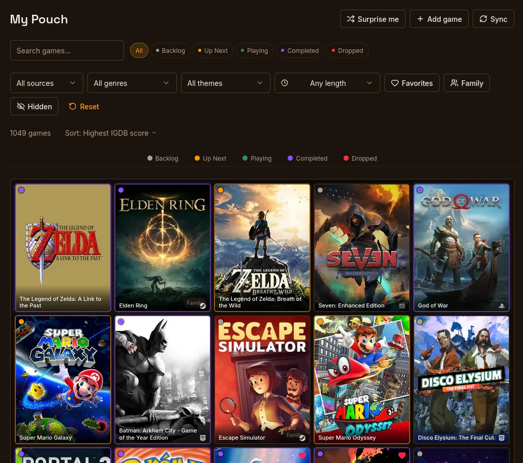523x463 pixels.
Task: Select the All status filter pill
Action: click(x=139, y=51)
